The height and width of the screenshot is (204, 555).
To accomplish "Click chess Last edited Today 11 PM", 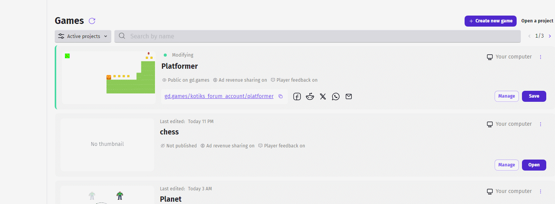I will coord(187,122).
